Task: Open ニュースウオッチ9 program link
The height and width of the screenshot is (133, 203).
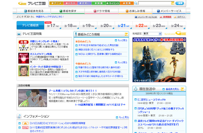Action: click(x=151, y=100)
